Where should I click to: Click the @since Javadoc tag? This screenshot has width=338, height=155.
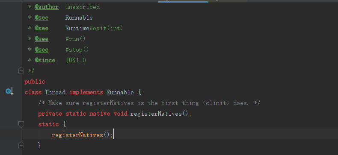pos(45,60)
